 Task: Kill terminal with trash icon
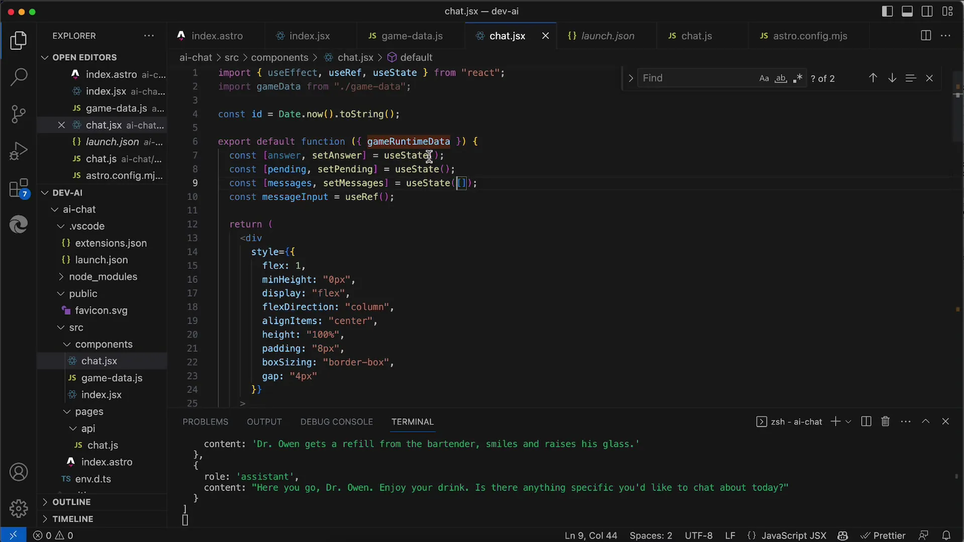click(x=886, y=421)
